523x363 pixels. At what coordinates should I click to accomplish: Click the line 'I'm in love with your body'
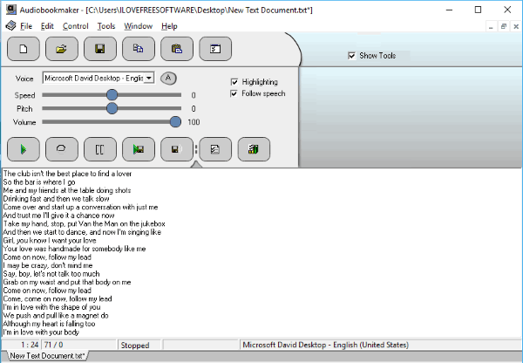(41, 332)
